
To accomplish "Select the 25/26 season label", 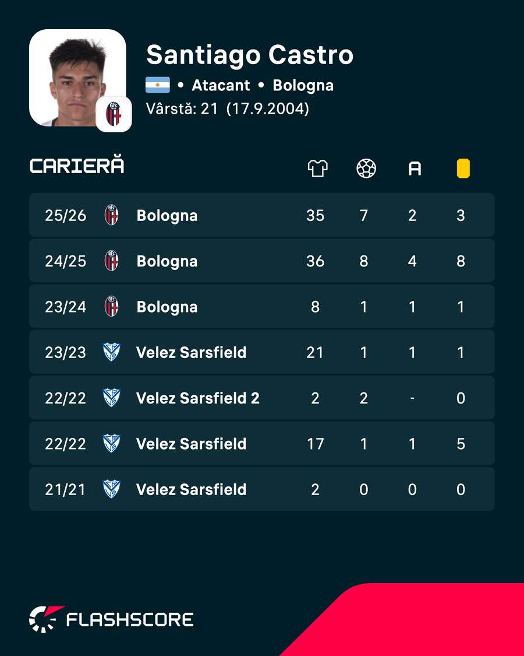I will coord(66,215).
